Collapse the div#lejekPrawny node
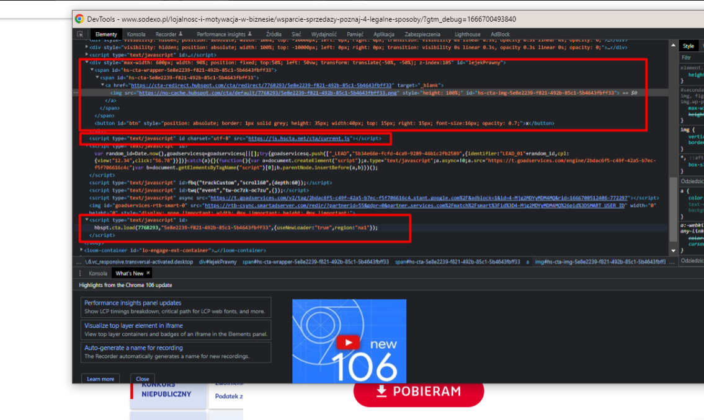The image size is (704, 420). tap(87, 63)
